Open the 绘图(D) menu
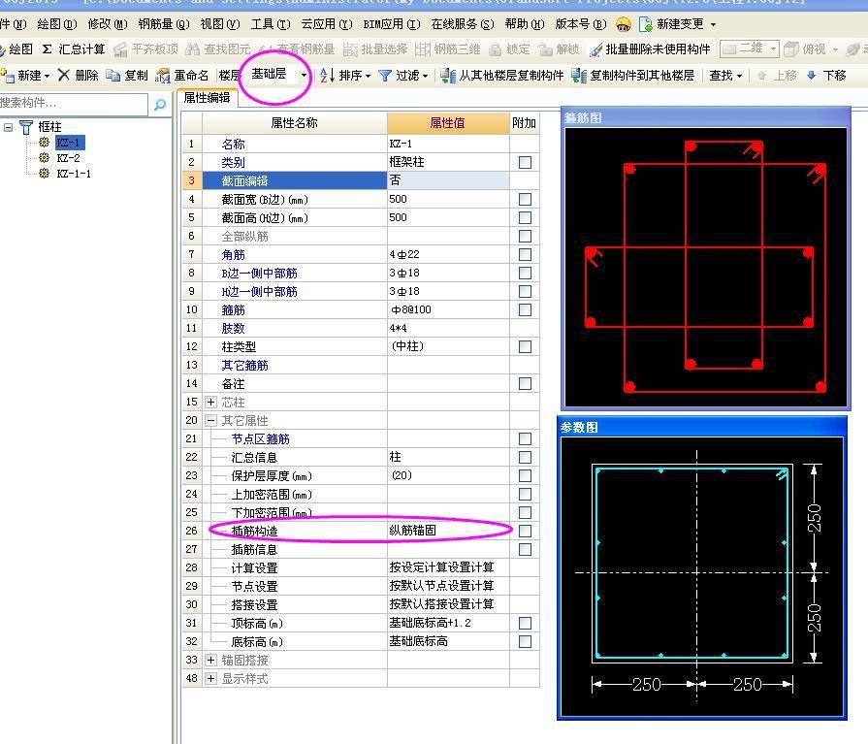 (57, 24)
